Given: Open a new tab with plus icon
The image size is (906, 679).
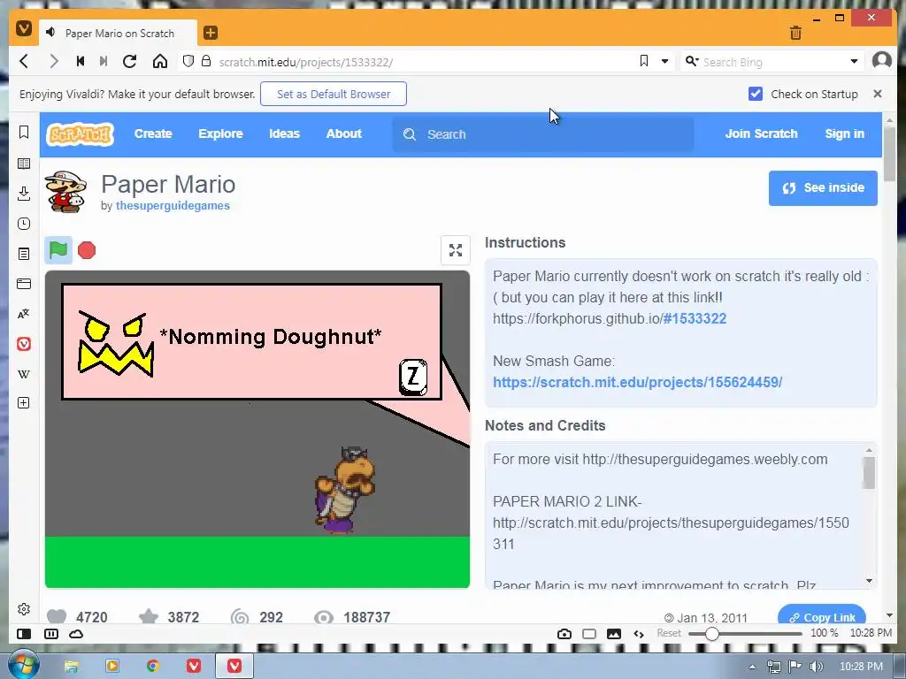Looking at the screenshot, I should click(x=211, y=33).
